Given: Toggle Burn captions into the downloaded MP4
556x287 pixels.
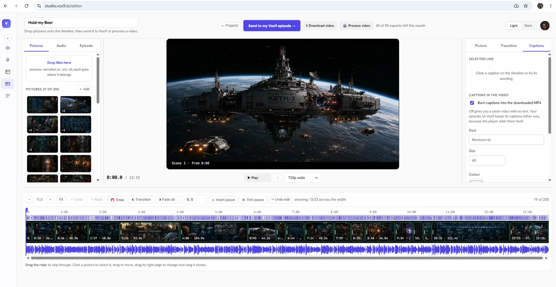Looking at the screenshot, I should tap(472, 103).
